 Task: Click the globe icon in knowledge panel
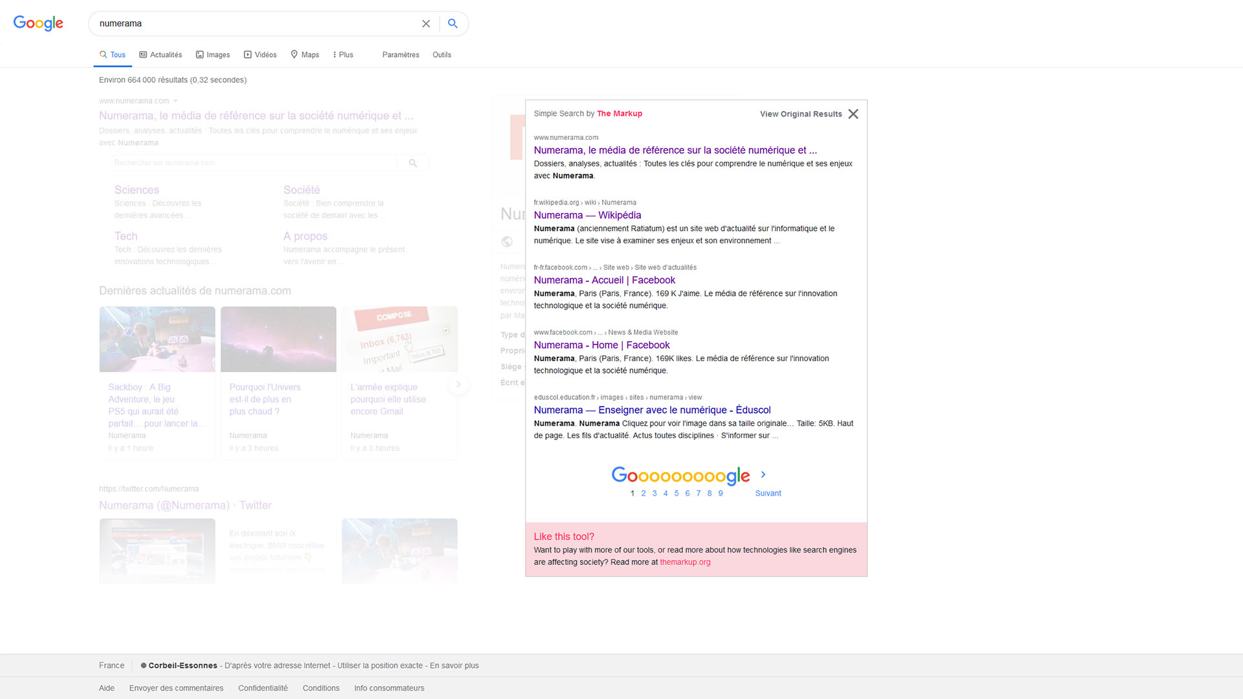tap(507, 241)
